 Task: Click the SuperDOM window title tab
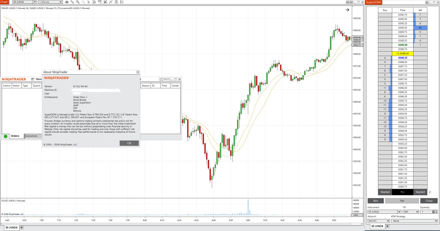coord(374,2)
